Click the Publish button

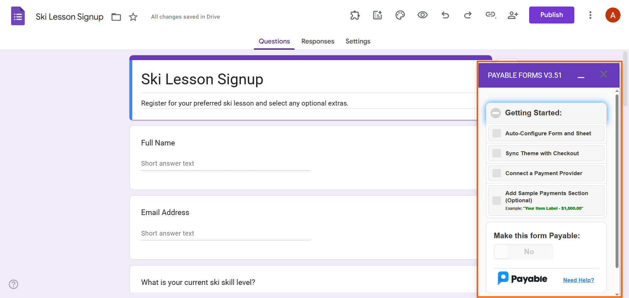[551, 15]
